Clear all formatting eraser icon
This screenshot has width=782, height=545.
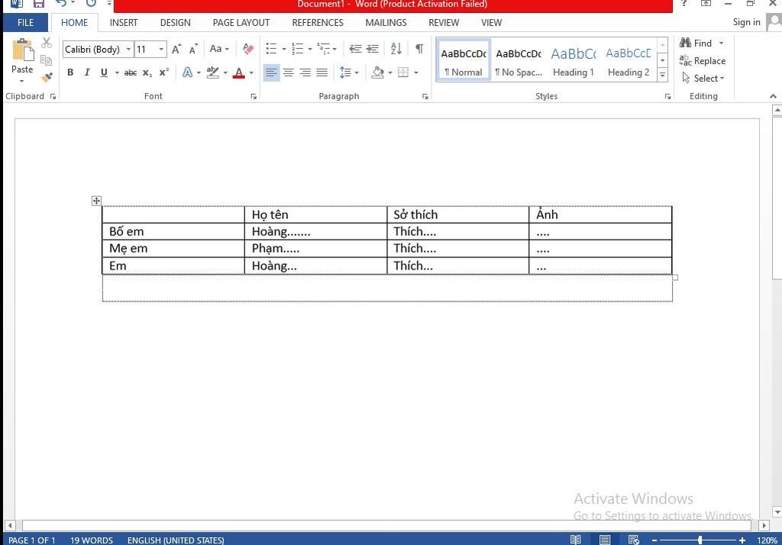pyautogui.click(x=247, y=49)
